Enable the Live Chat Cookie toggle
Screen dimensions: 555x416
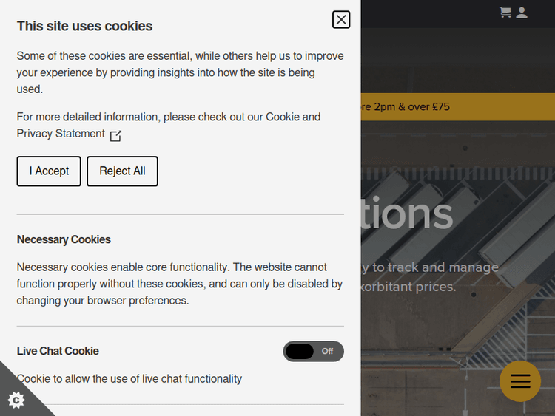tap(313, 352)
